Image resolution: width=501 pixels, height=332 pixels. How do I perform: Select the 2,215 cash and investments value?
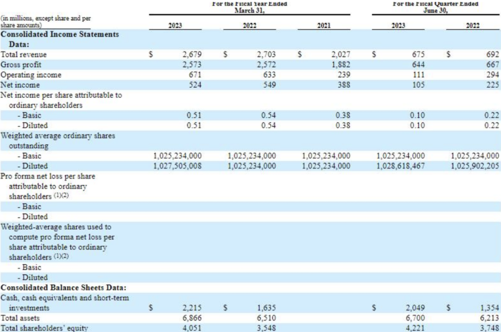(192, 308)
